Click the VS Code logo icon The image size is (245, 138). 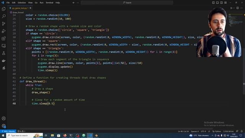coord(3,3)
